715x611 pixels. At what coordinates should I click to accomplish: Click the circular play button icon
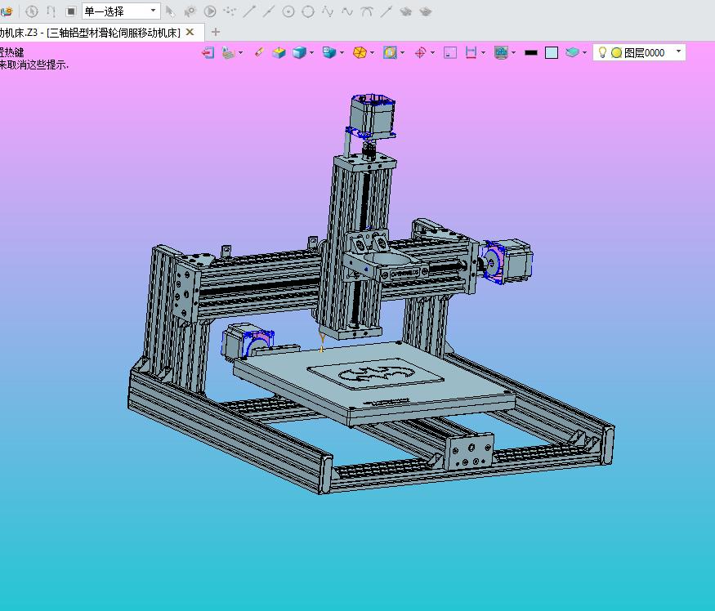(210, 11)
